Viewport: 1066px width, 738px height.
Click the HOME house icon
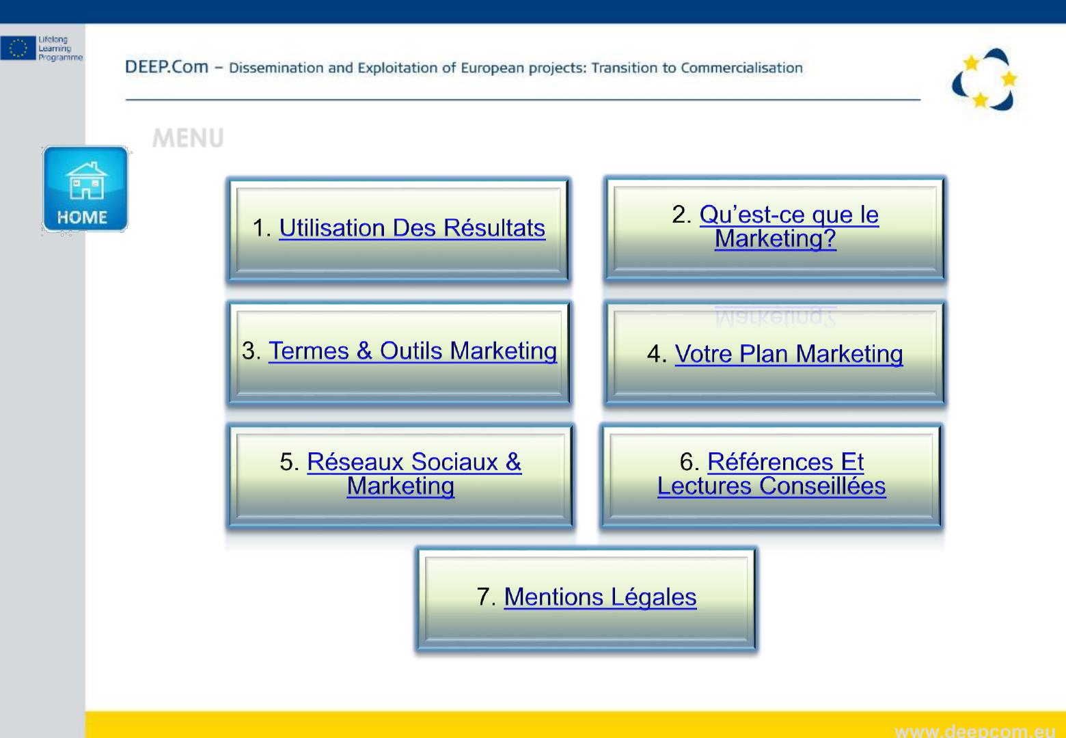pos(85,189)
